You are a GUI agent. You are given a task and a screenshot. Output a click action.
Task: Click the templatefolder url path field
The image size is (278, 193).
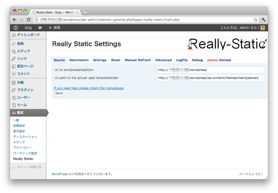coord(211,78)
